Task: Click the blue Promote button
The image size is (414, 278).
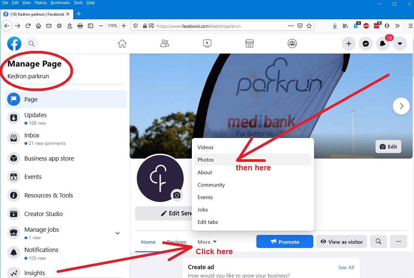Action: (x=285, y=241)
